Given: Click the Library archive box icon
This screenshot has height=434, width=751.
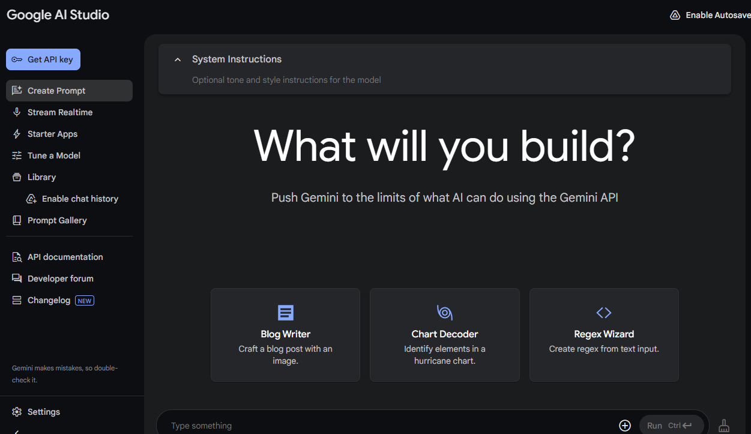Looking at the screenshot, I should (17, 177).
